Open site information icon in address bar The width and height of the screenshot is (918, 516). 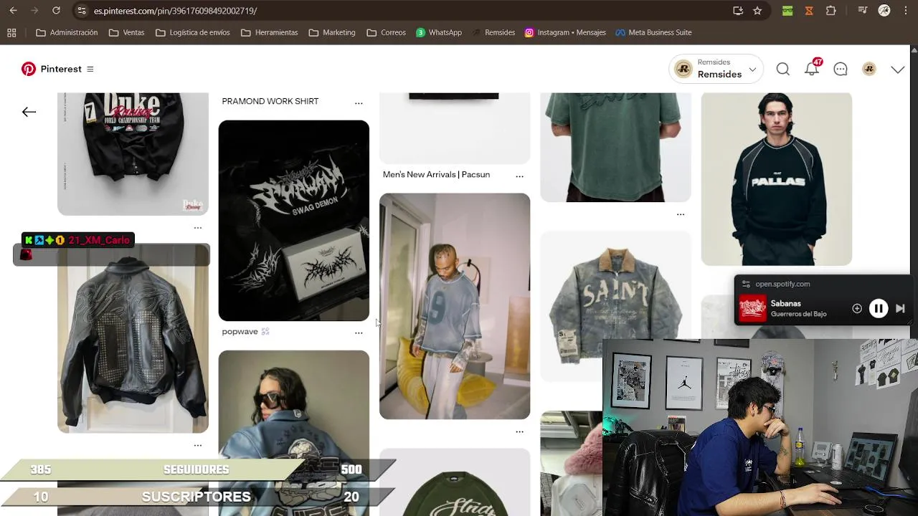81,11
